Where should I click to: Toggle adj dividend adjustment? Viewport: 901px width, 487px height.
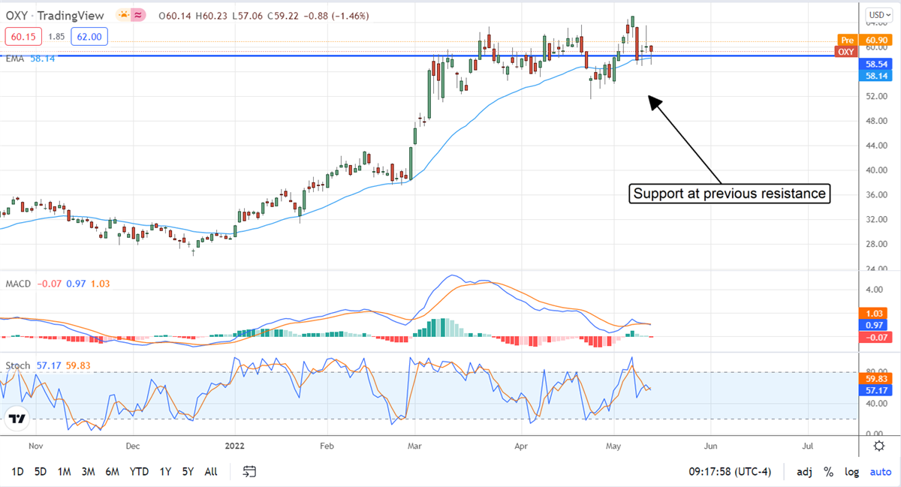pyautogui.click(x=804, y=472)
